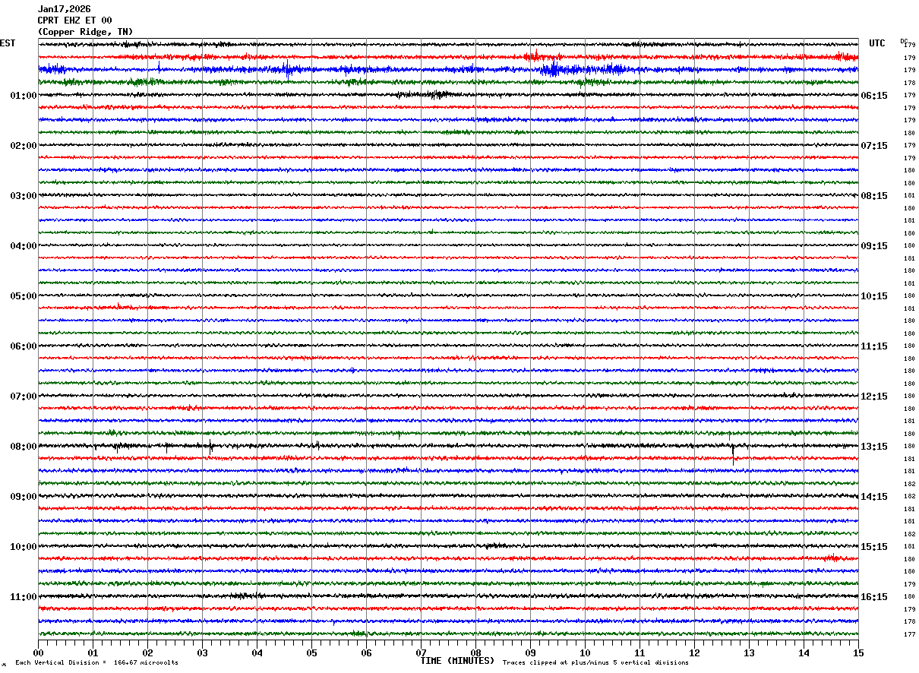Click the (Copper Ridge, TN) location text
The image size is (919, 673).
pos(85,32)
